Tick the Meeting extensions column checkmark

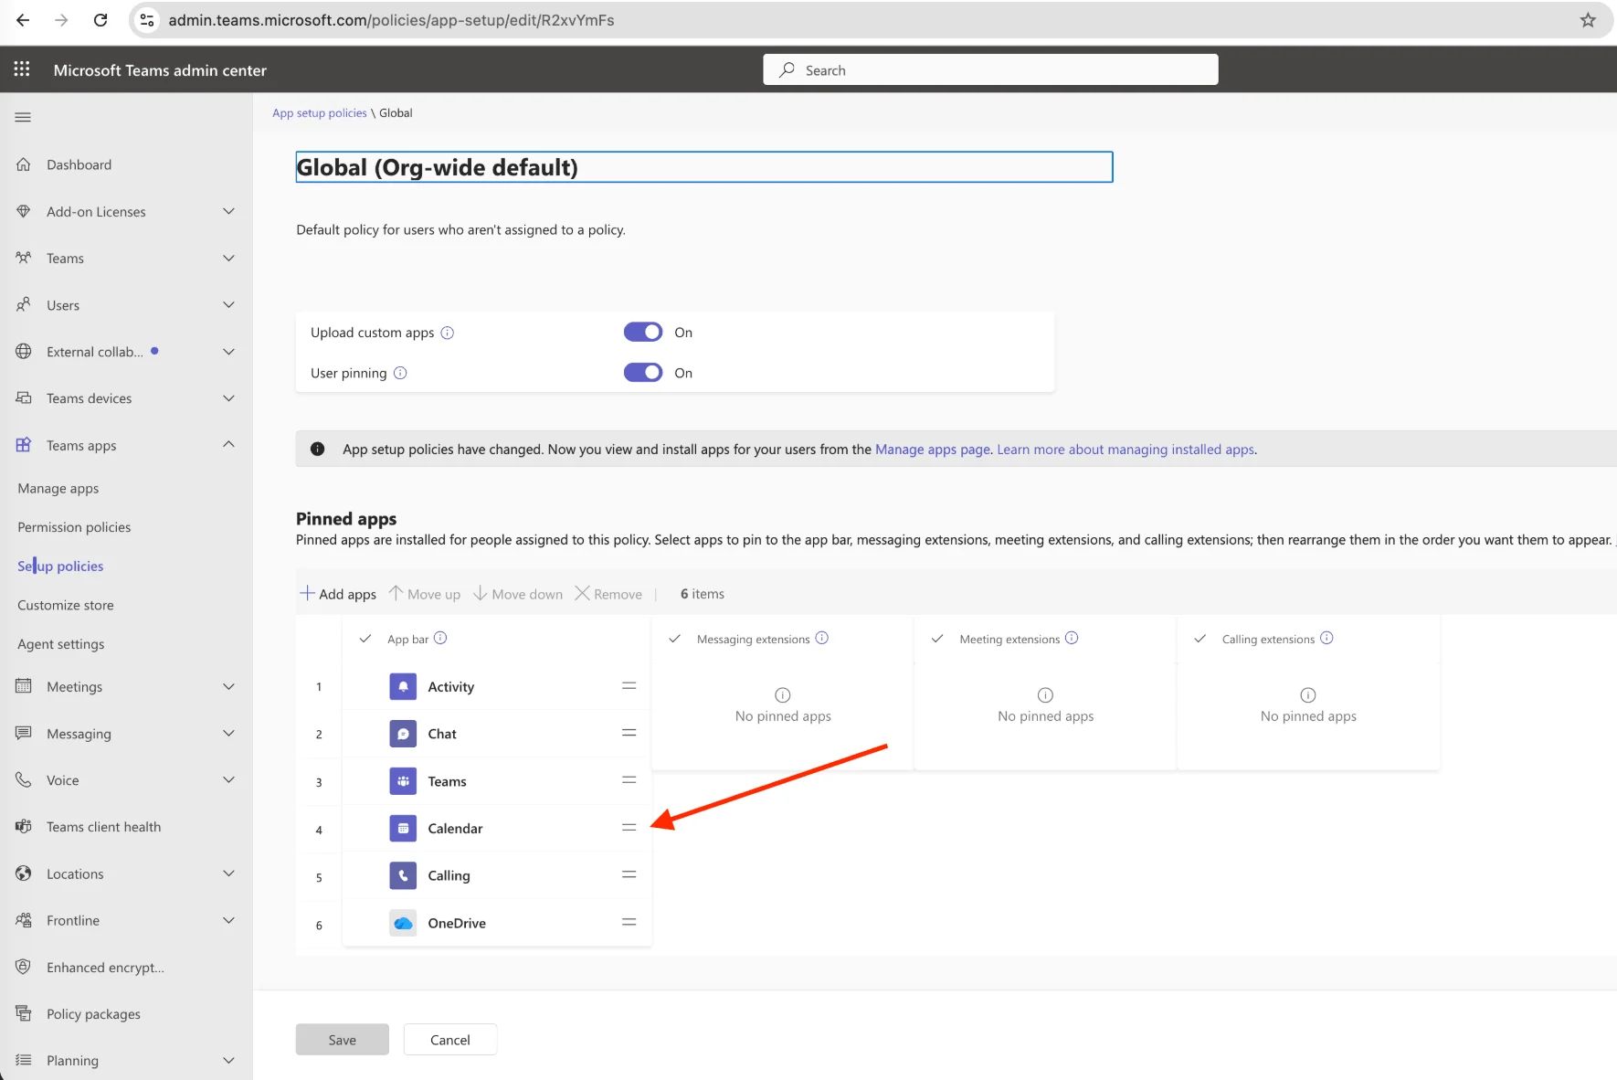coord(937,639)
